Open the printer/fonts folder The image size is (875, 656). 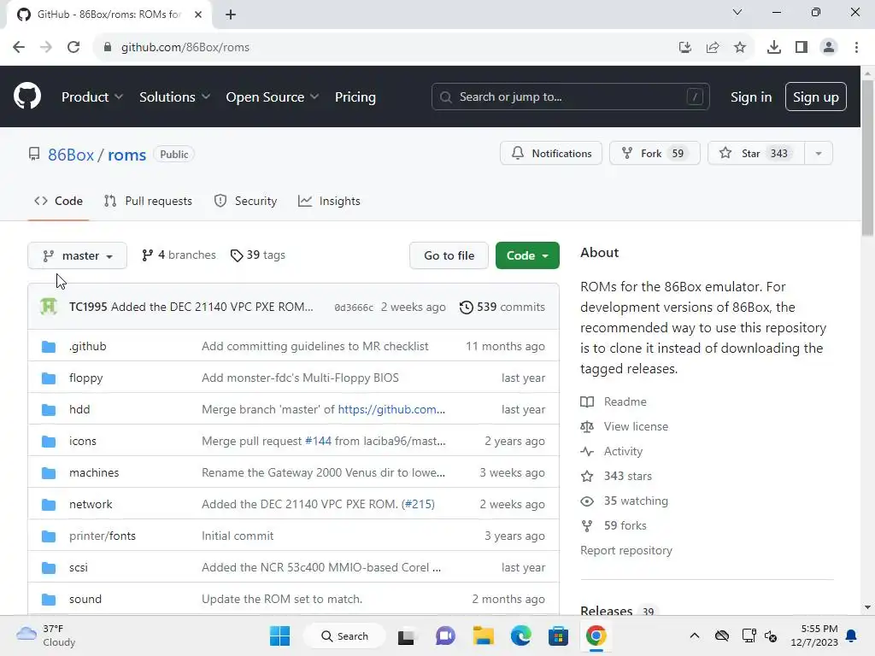[103, 536]
